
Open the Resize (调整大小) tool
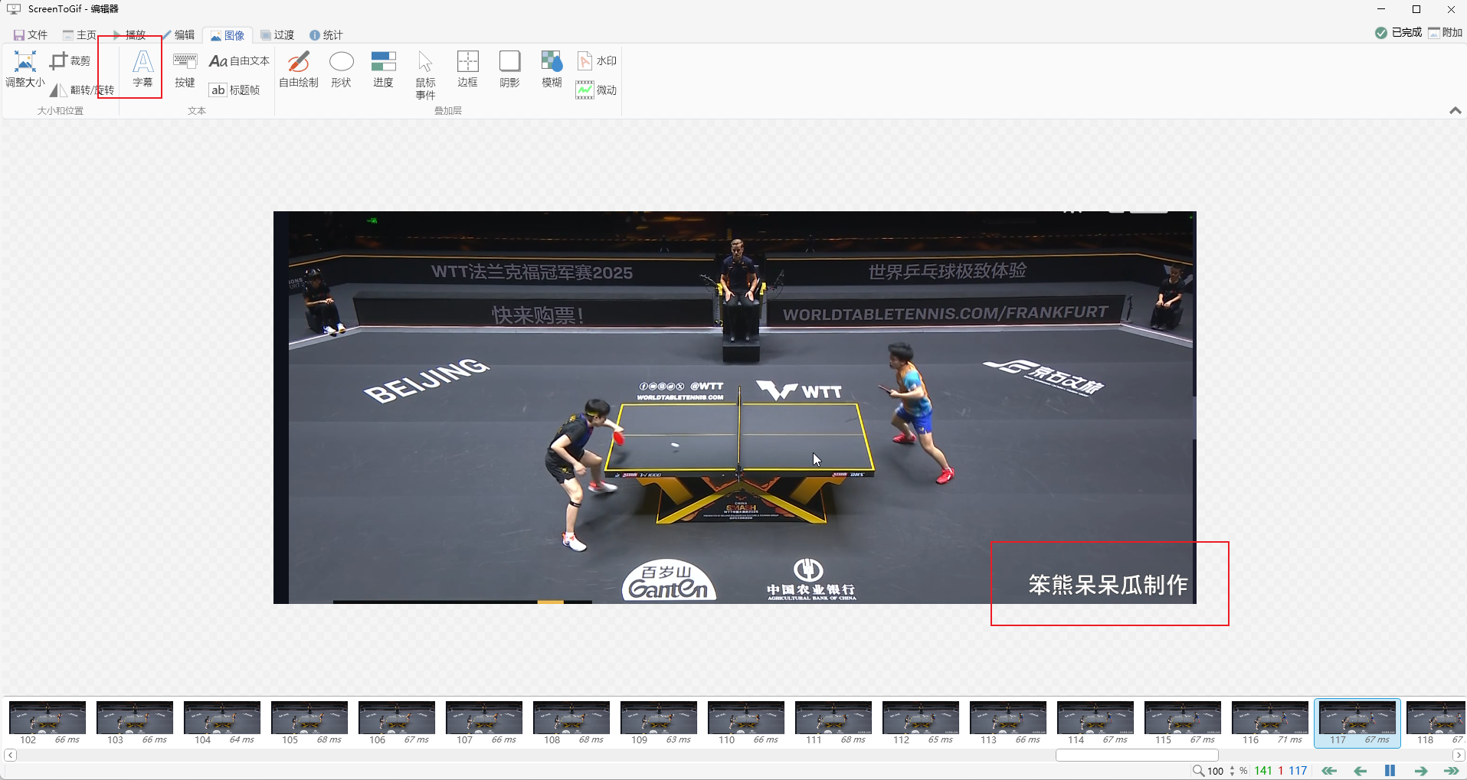(25, 69)
